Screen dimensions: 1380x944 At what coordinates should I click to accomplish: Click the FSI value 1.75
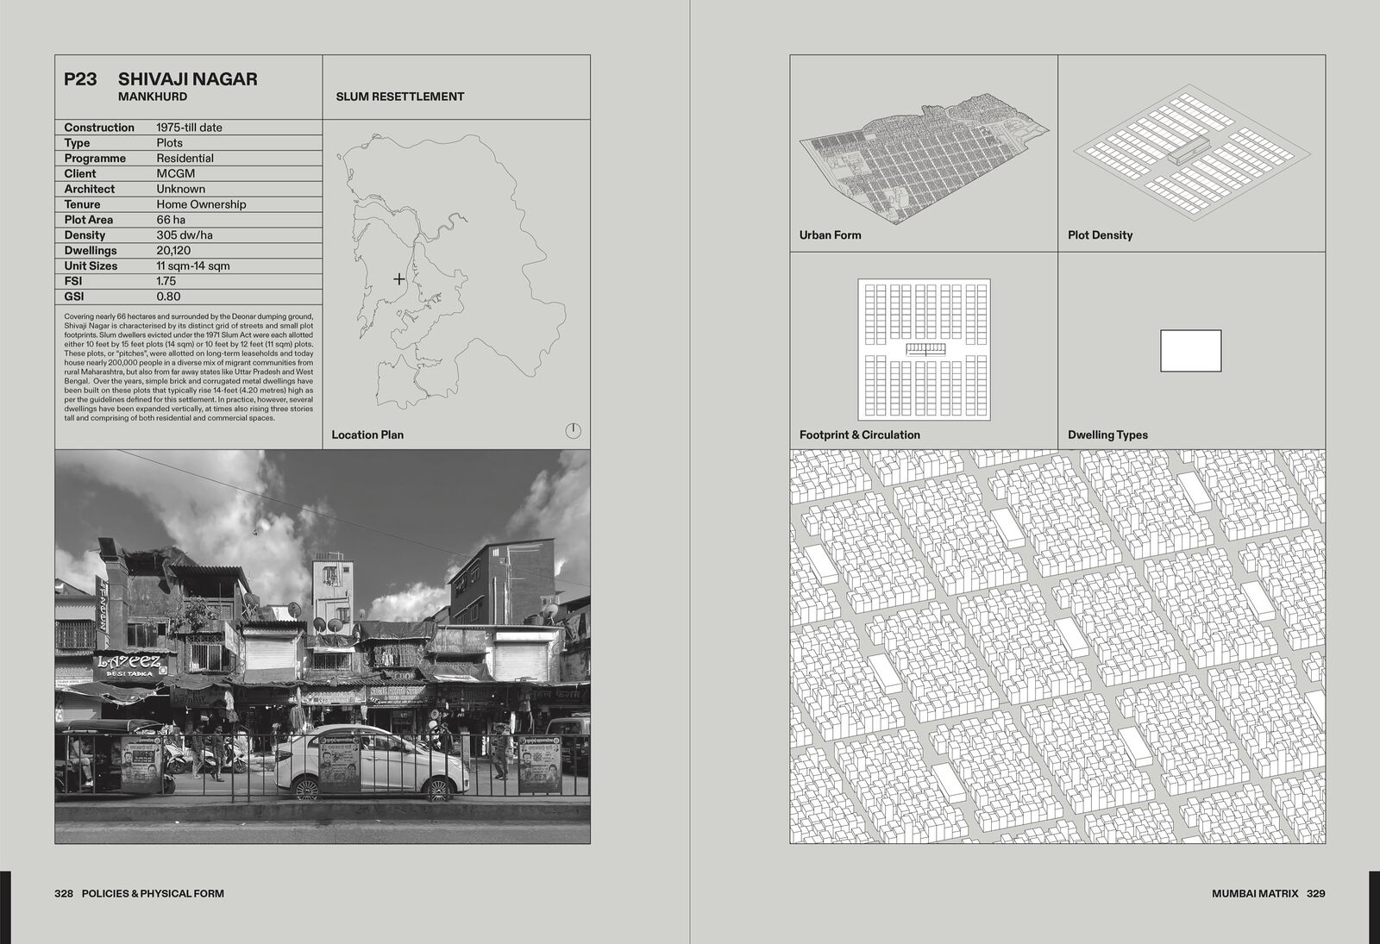click(166, 281)
